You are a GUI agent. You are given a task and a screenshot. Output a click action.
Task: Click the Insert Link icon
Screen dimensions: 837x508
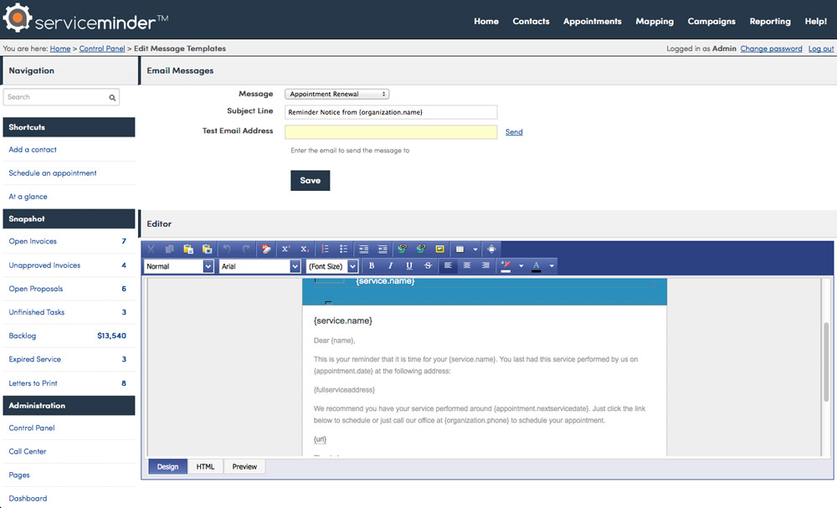(x=402, y=249)
